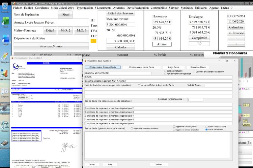Viewport: 253px width, 168px height.
Task: Click the Défaut button in Paramètres devis
Action: (x=92, y=164)
